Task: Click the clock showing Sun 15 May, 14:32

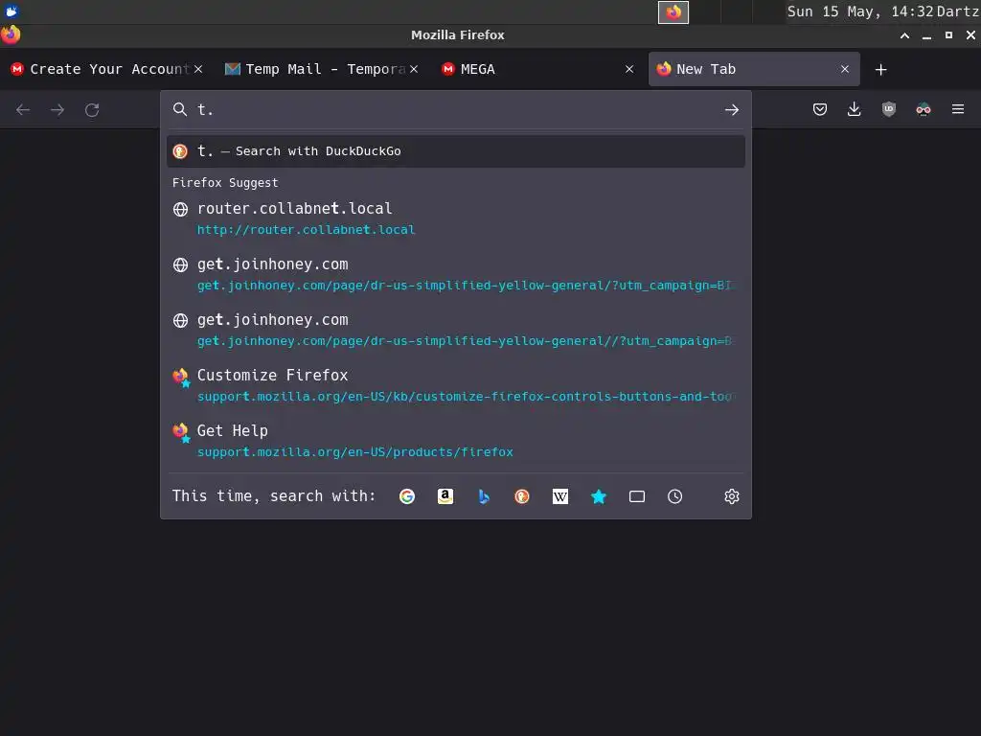Action: pos(859,11)
